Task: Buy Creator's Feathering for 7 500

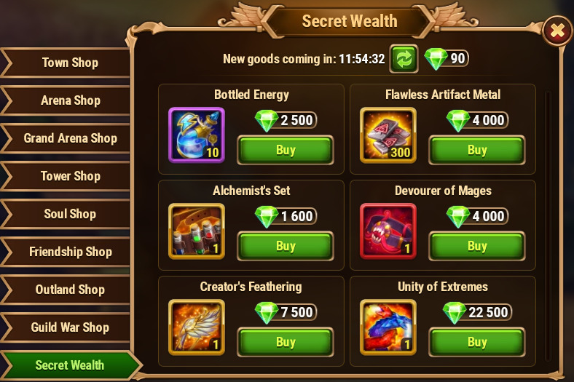Action: [x=286, y=342]
